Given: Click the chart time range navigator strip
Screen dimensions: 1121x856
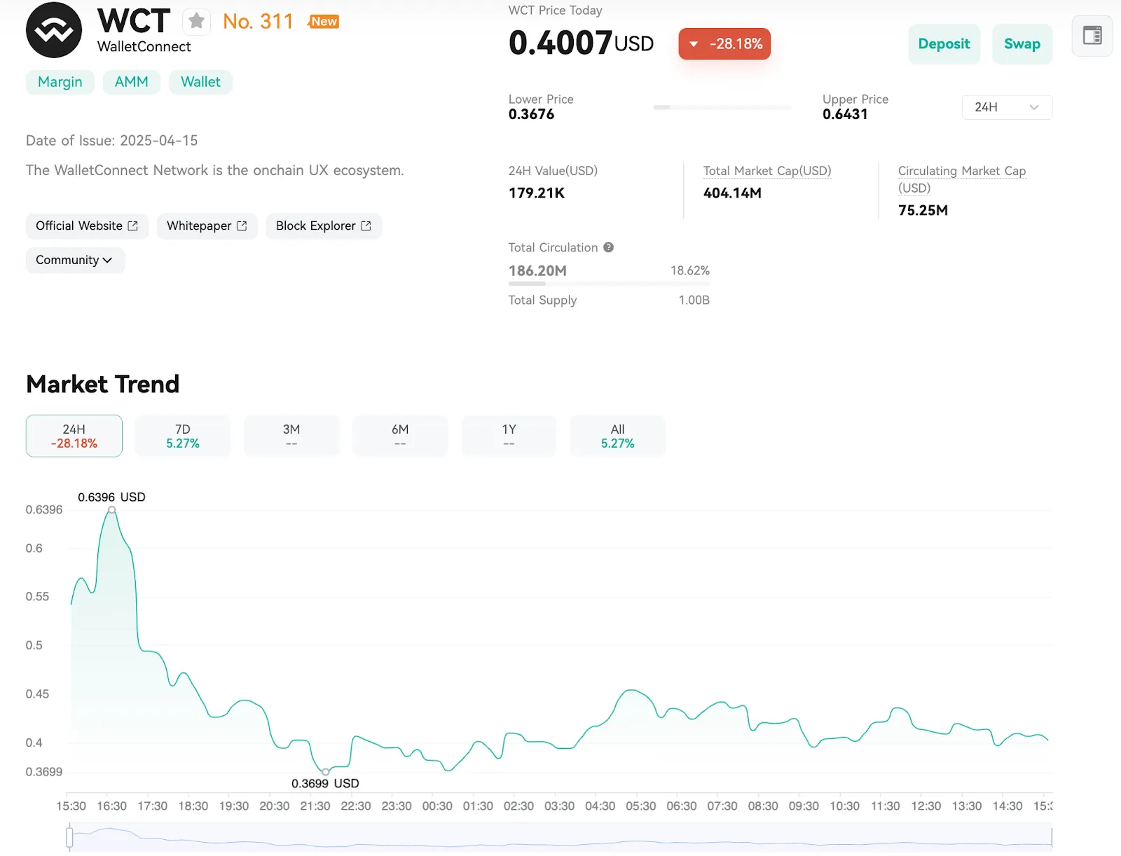Looking at the screenshot, I should tap(560, 837).
